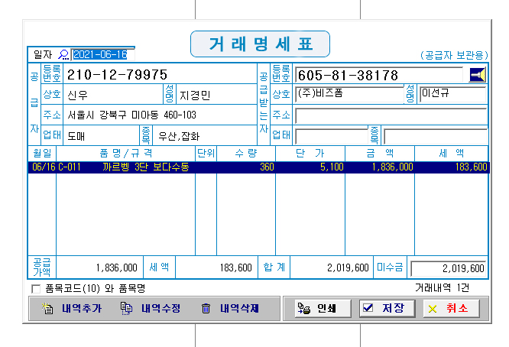
Task: Enable the 품목코드(10) 와 품목명 checkbox
Action: pos(35,289)
